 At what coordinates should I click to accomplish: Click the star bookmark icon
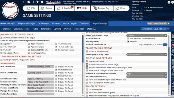click(x=38, y=2)
